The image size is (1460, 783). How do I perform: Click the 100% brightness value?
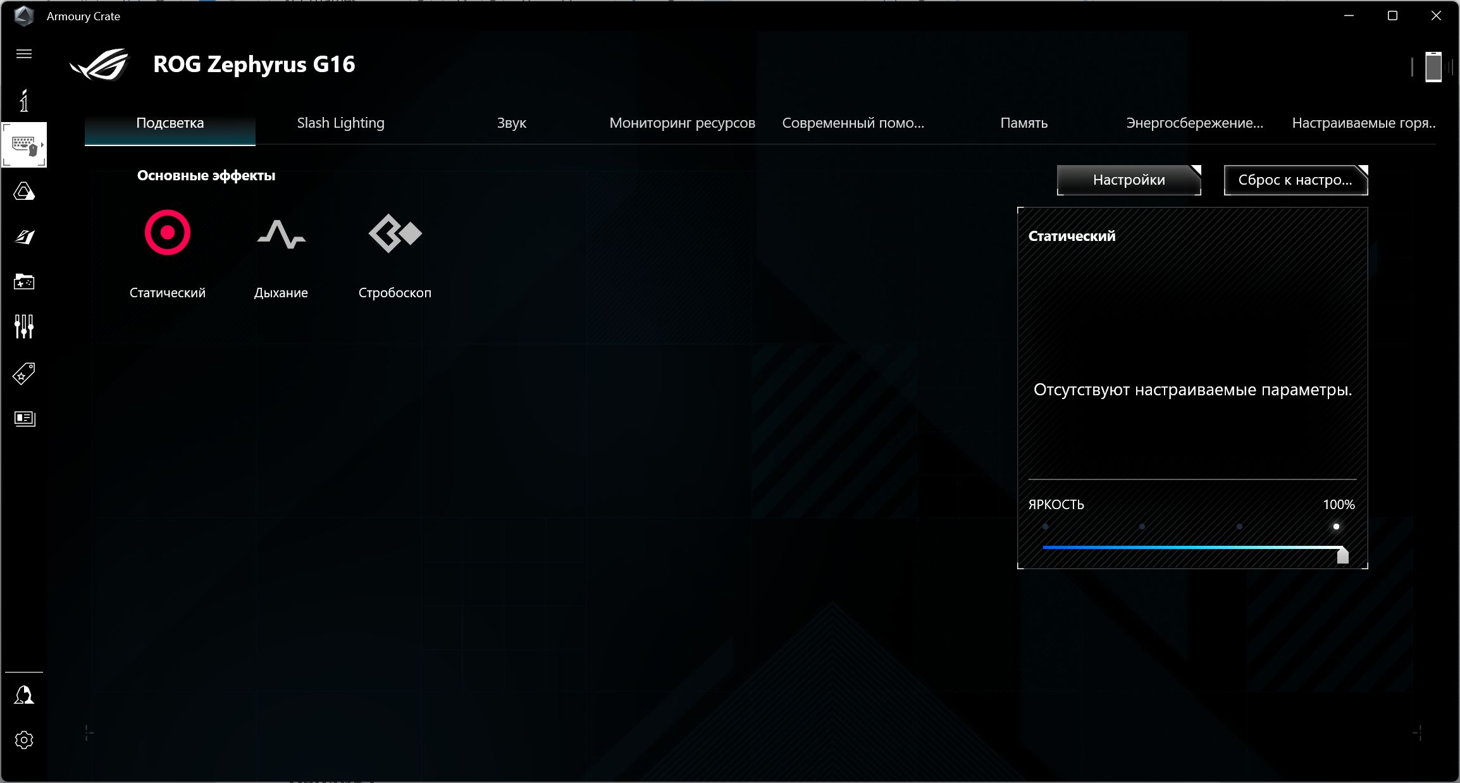(x=1339, y=505)
